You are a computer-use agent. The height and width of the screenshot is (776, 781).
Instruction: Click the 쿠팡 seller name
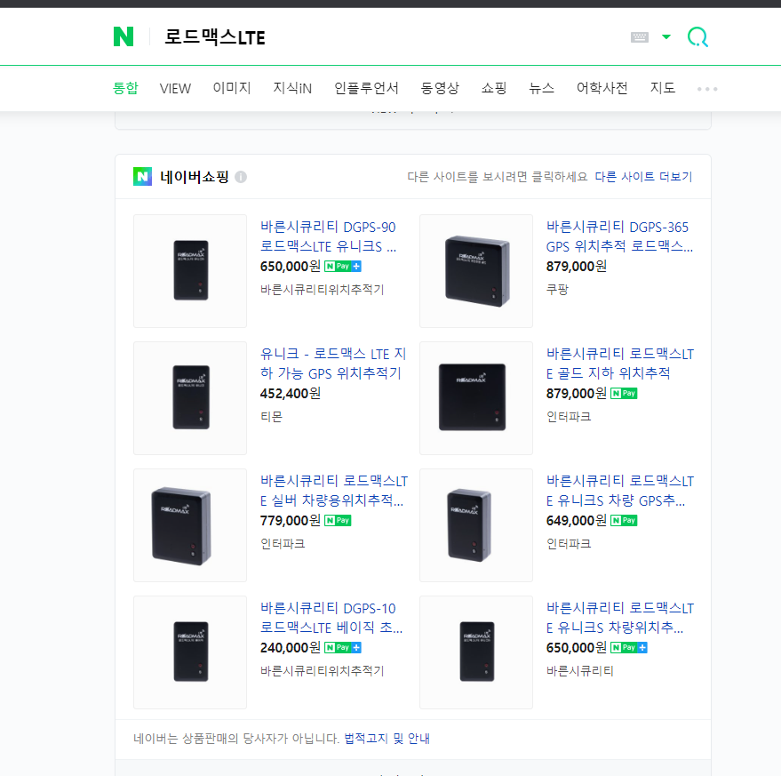pyautogui.click(x=557, y=289)
